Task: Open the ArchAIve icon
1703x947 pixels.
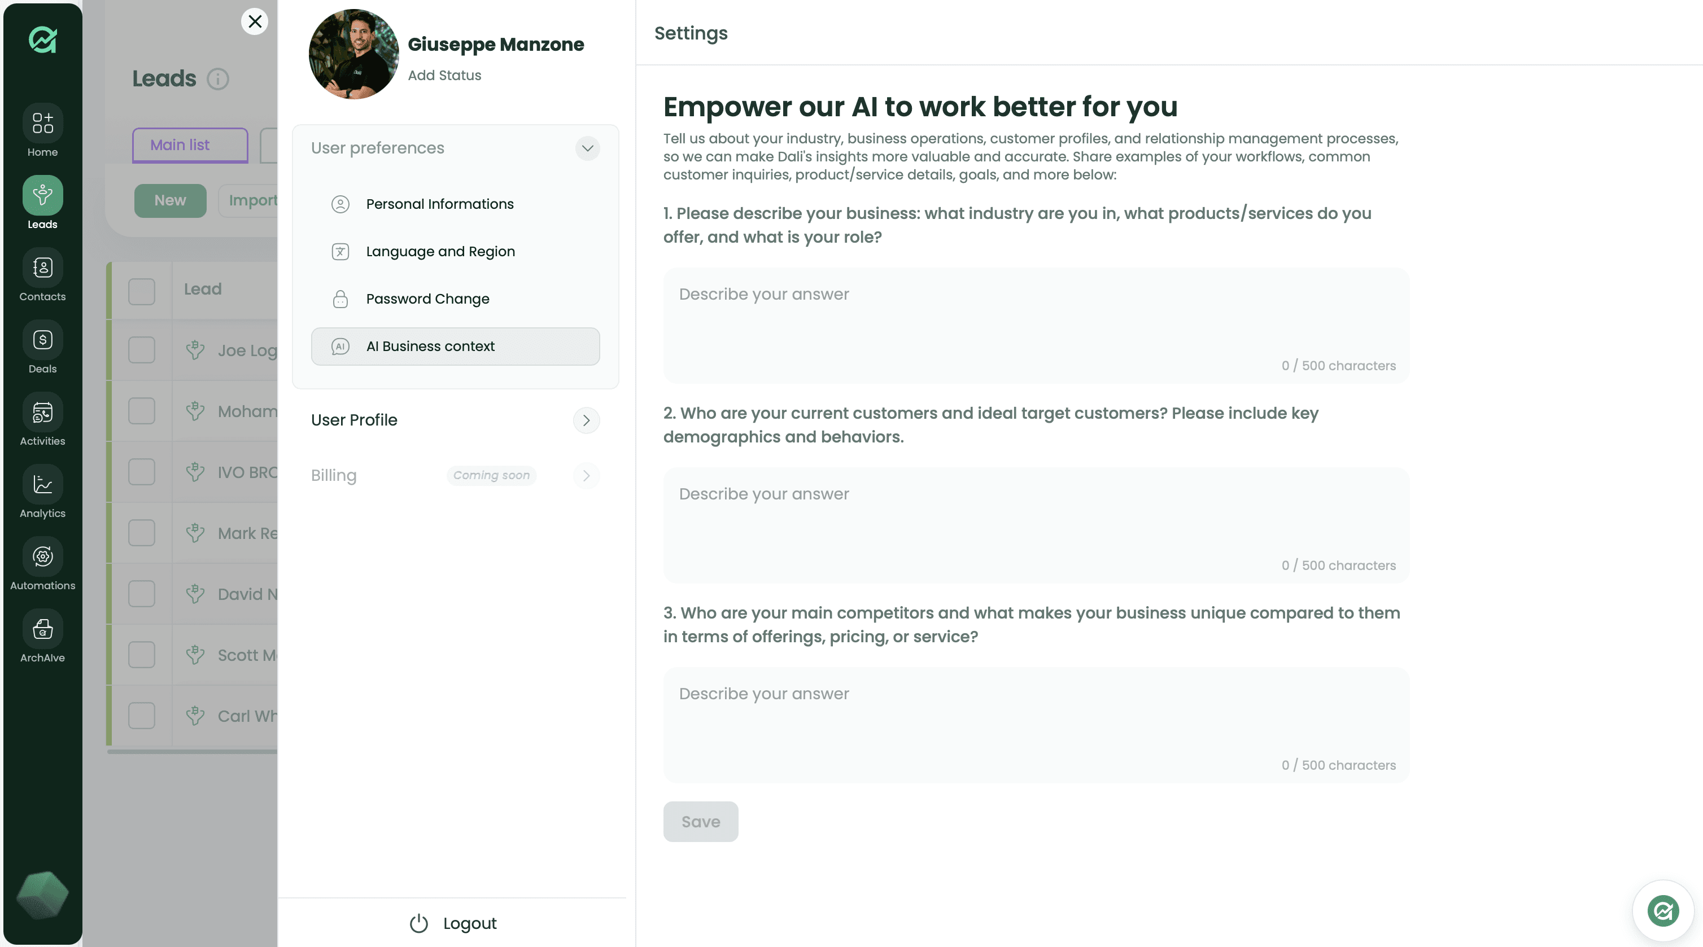Action: point(42,629)
